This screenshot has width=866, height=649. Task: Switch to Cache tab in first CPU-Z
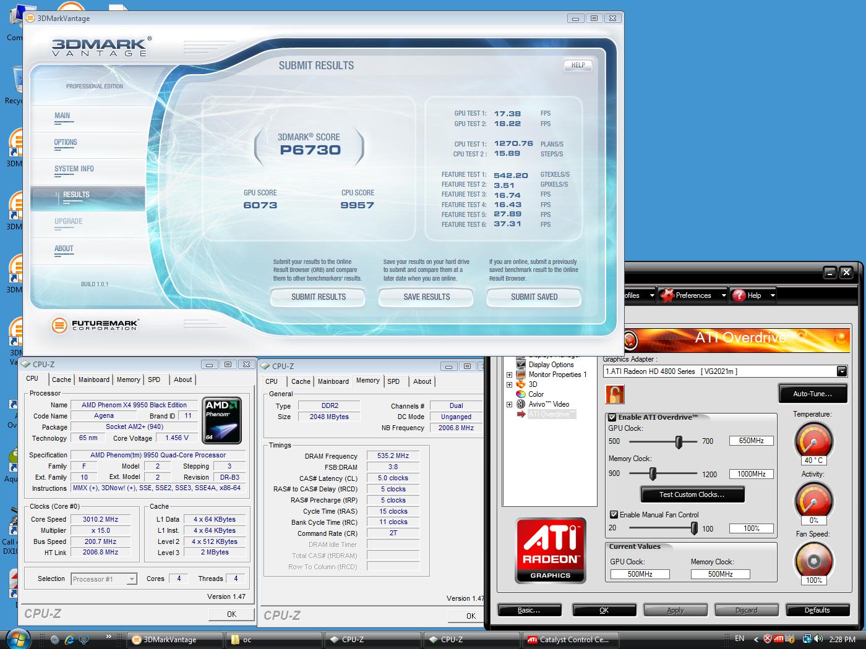pyautogui.click(x=61, y=380)
